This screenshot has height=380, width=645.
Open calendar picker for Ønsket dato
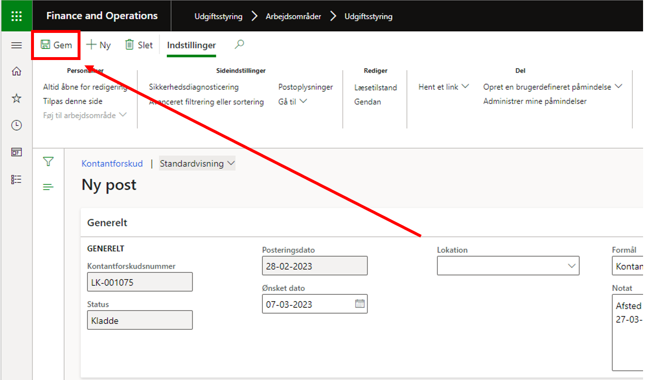click(x=360, y=304)
